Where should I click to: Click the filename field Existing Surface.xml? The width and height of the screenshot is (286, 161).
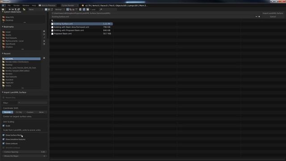[x=153, y=17]
